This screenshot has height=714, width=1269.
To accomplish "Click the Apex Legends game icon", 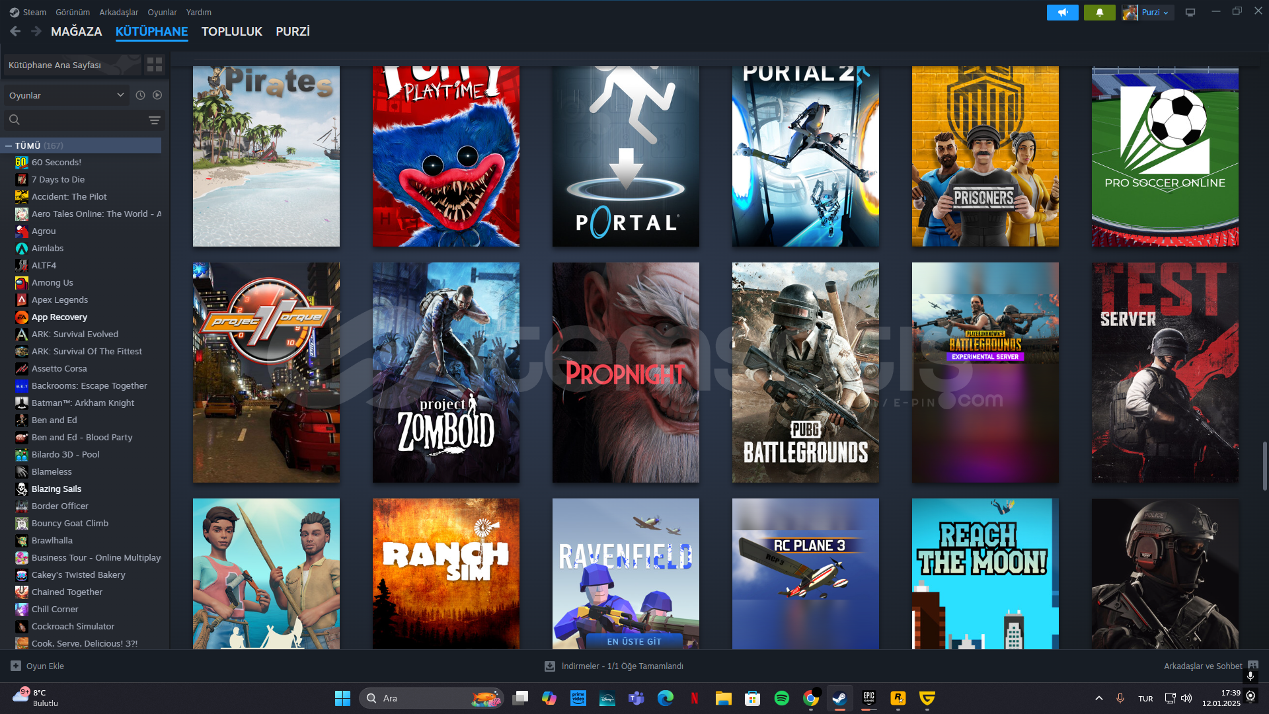I will tap(22, 299).
